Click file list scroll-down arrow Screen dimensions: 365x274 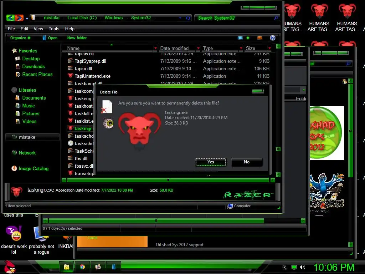[278, 174]
